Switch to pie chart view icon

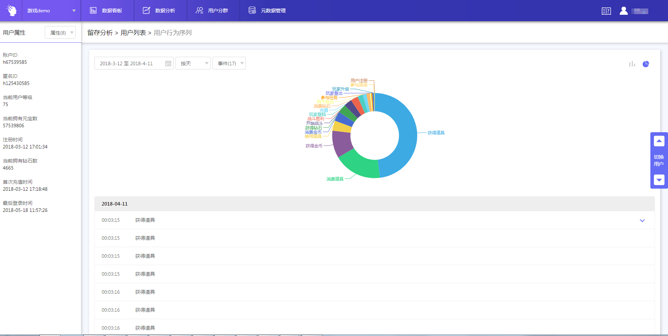pos(645,64)
